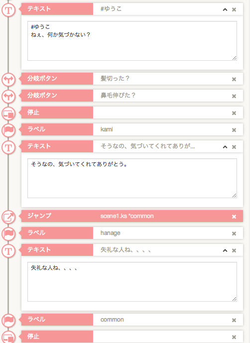Click the jump icon for scene1.ks *common
Image resolution: width=250 pixels, height=343 pixels.
8,217
